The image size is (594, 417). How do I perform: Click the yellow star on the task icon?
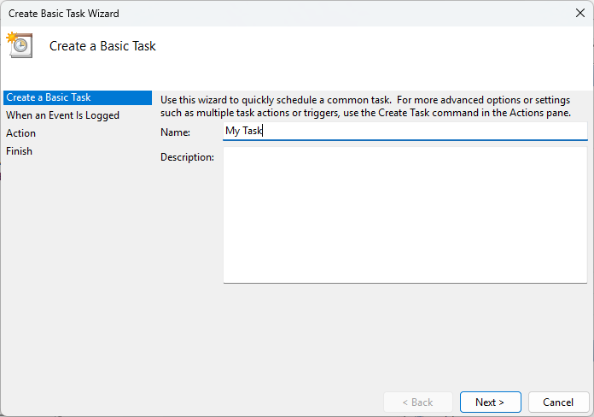click(x=11, y=37)
